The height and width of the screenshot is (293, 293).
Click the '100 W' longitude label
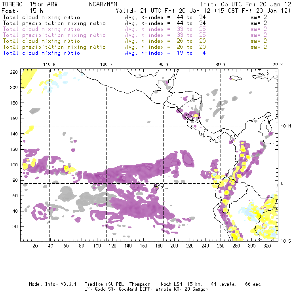click(x=107, y=65)
